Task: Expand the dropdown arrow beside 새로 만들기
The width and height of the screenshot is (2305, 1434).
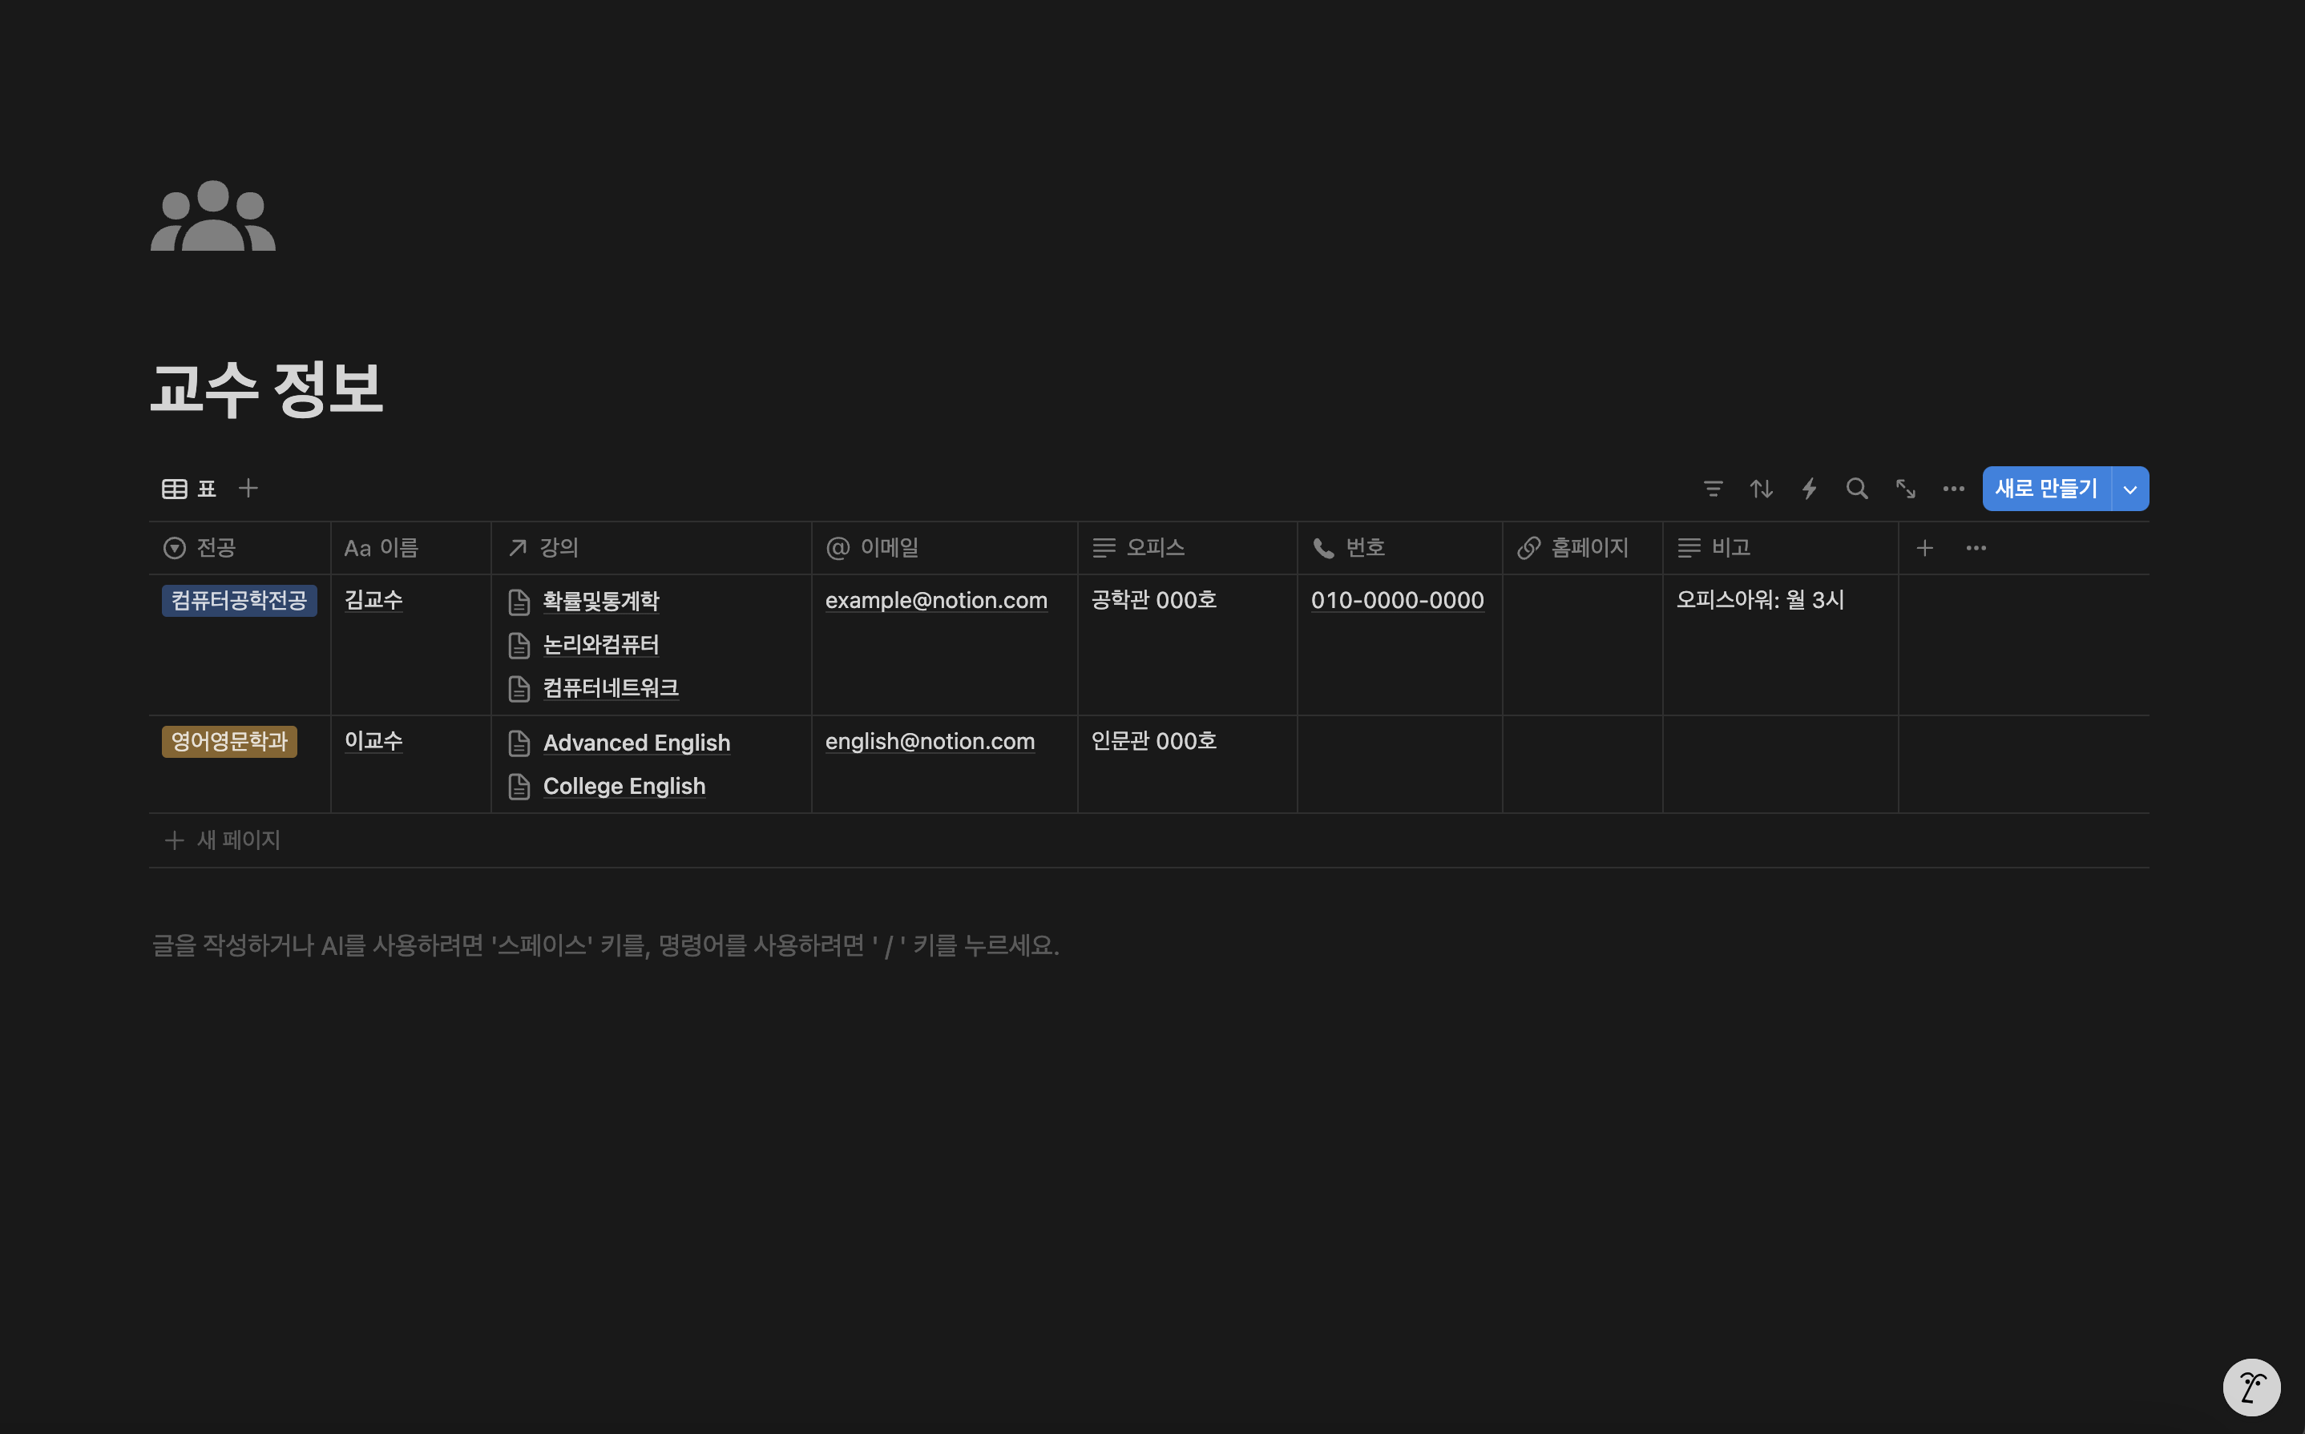Action: (x=2129, y=489)
